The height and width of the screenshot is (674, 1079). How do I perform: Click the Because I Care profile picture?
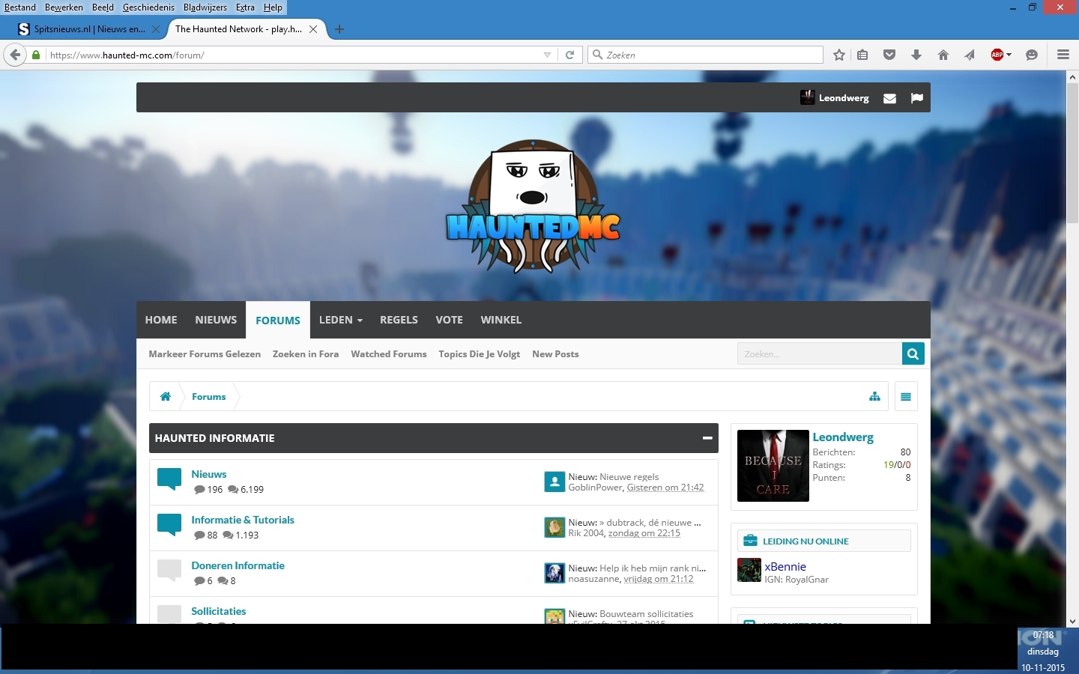coord(773,466)
